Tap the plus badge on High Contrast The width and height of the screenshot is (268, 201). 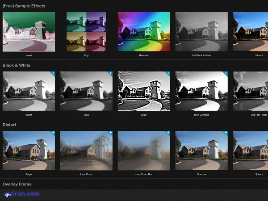point(225,73)
